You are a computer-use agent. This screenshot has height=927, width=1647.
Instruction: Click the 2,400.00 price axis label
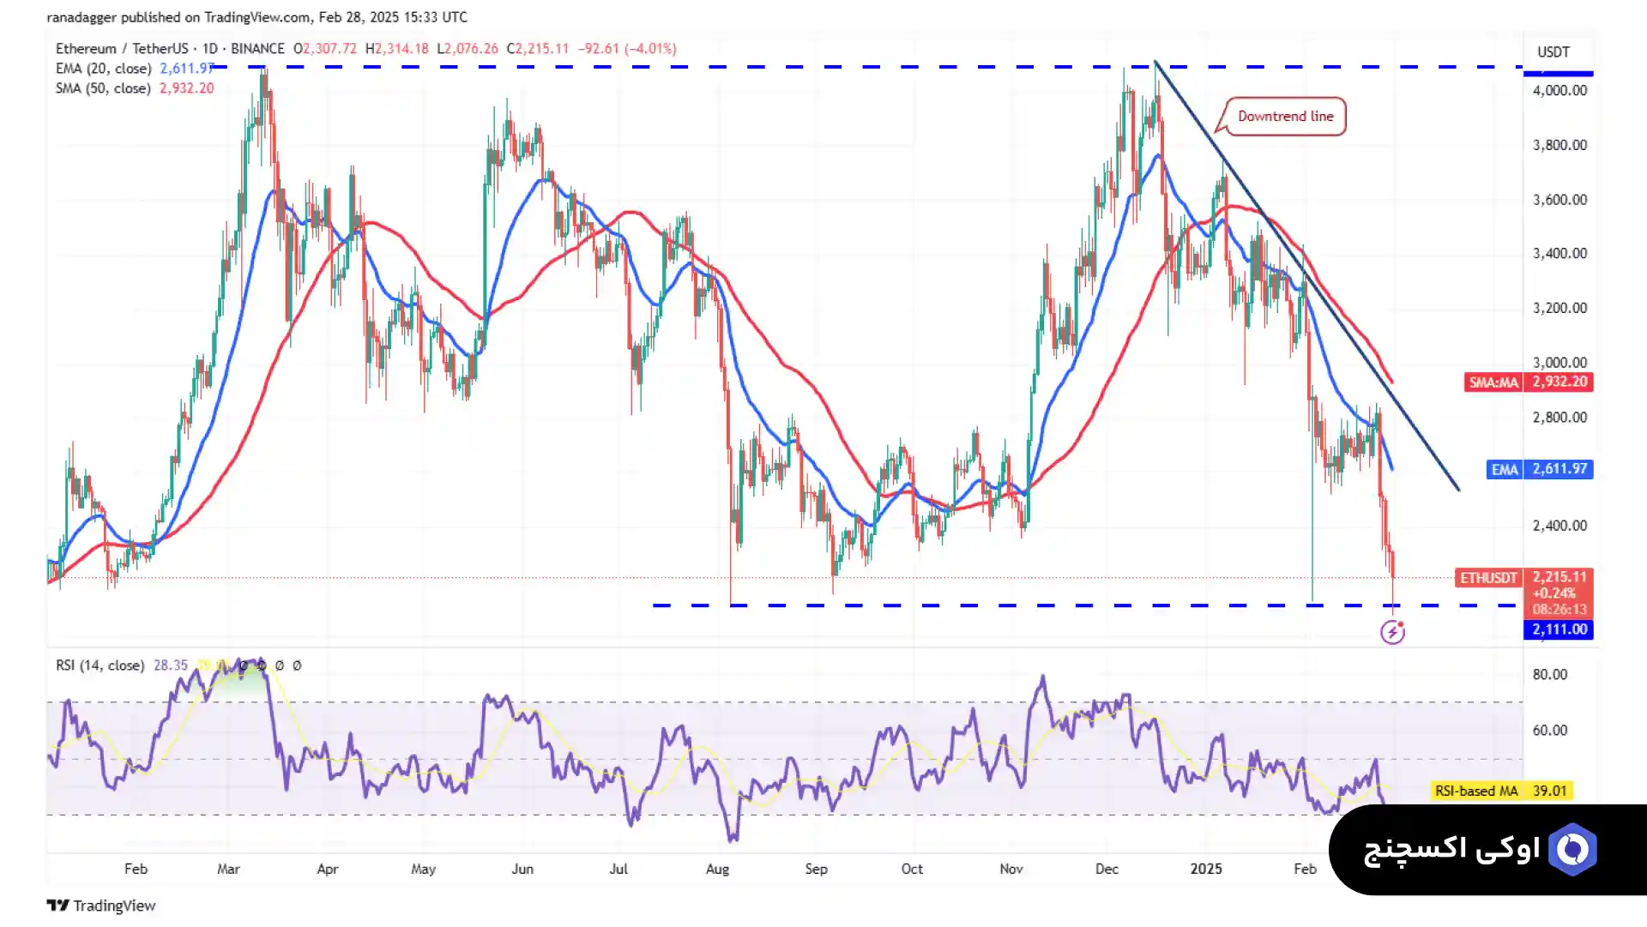(x=1560, y=526)
